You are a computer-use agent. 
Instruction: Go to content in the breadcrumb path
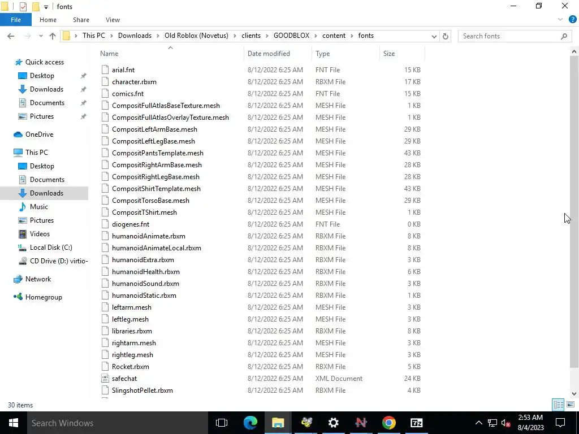tap(334, 36)
